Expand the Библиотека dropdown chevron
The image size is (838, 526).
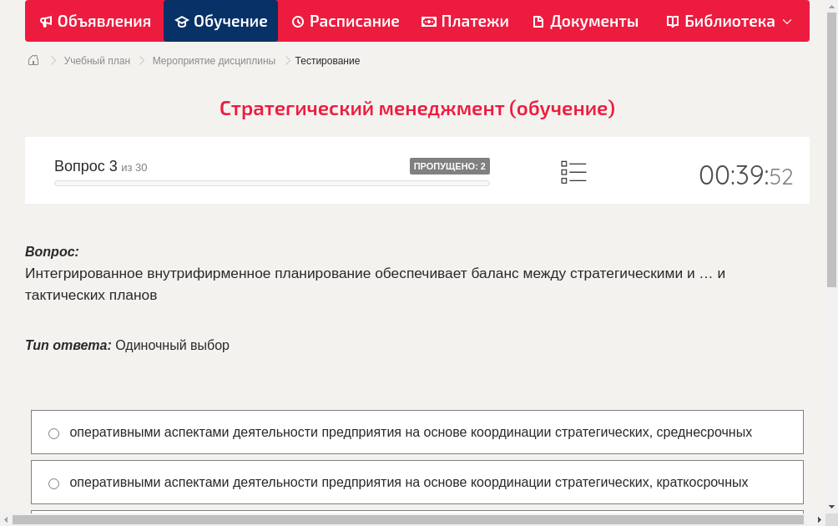pos(786,22)
